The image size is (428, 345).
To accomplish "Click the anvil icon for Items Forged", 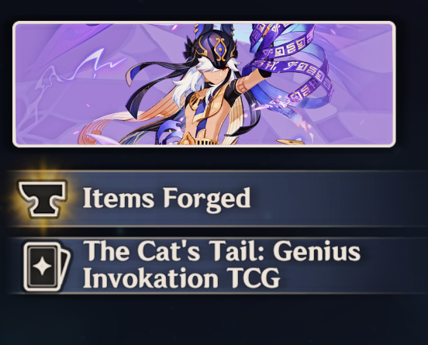I will click(43, 198).
